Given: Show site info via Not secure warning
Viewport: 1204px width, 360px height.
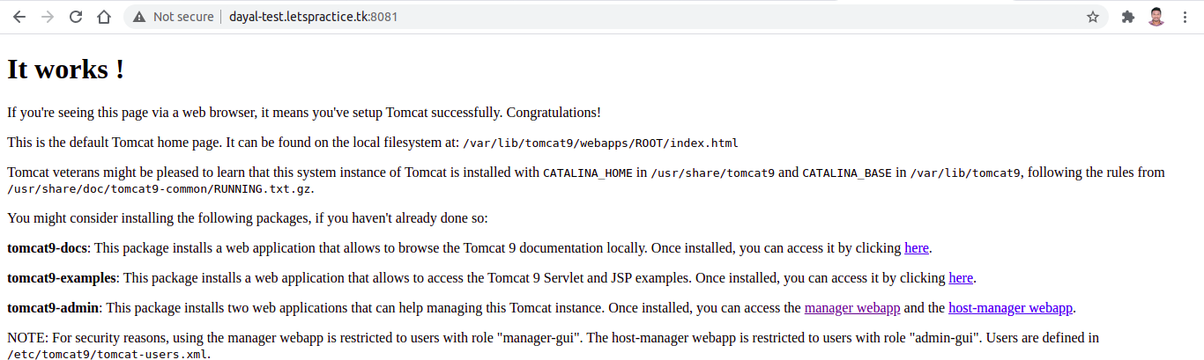Looking at the screenshot, I should point(173,17).
